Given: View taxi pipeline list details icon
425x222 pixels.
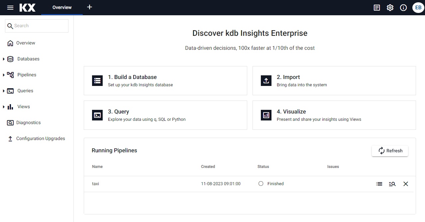Looking at the screenshot, I should [379, 184].
